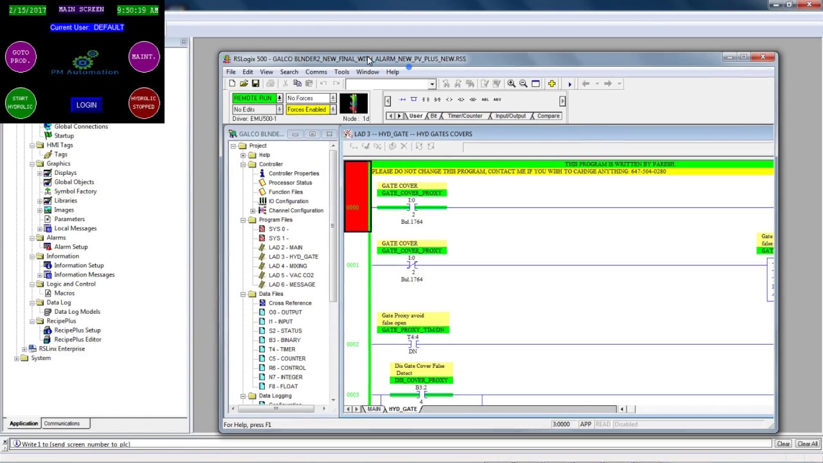This screenshot has width=823, height=463.
Task: Click the LOGIN button on main screen
Action: [86, 105]
